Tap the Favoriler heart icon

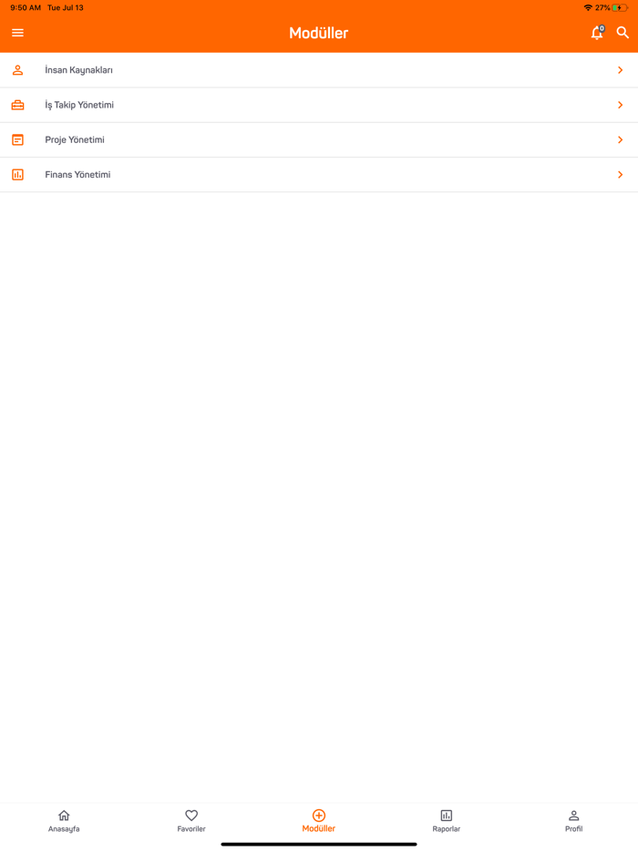pyautogui.click(x=191, y=815)
